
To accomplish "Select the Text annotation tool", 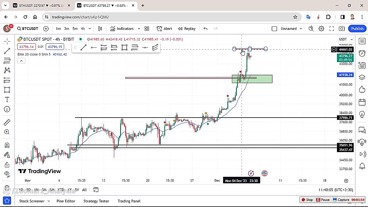I will click(7, 99).
